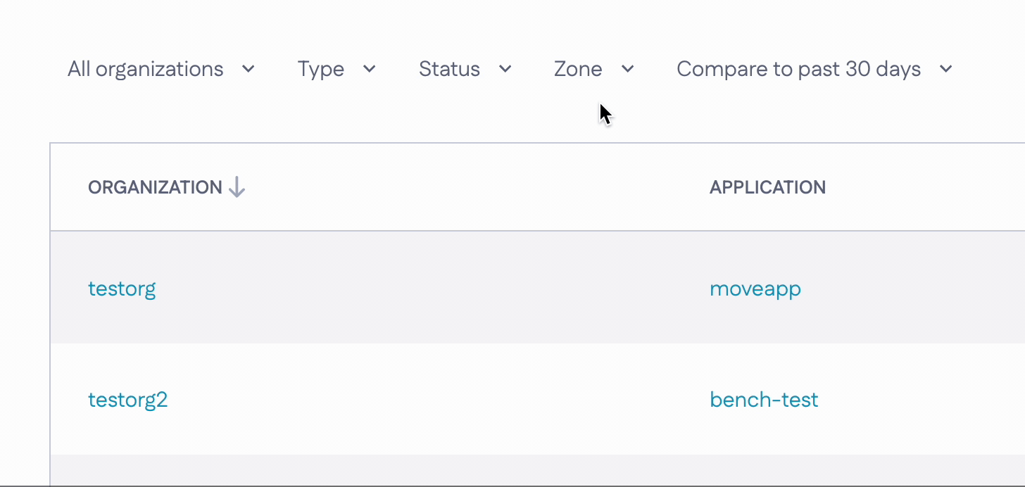Image resolution: width=1025 pixels, height=487 pixels.
Task: Click the chevron arrow beside Zone
Action: pos(628,69)
